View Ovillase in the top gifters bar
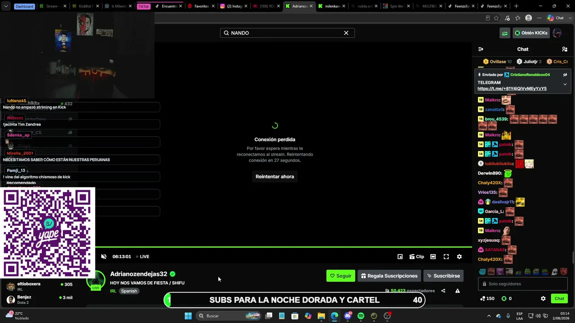Viewport: 575px width, 323px height. coord(497,61)
